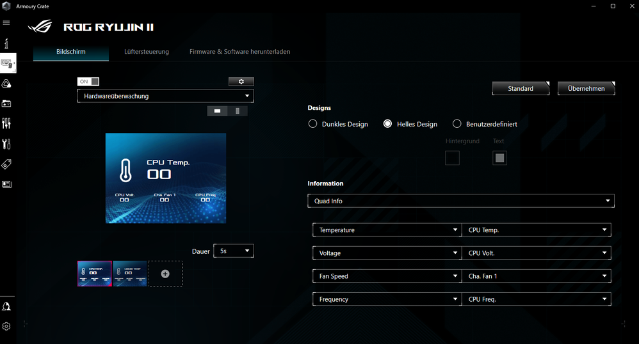Click the Armoury Crate app icon in the title bar
Viewport: 639px width, 344px height.
pyautogui.click(x=6, y=6)
